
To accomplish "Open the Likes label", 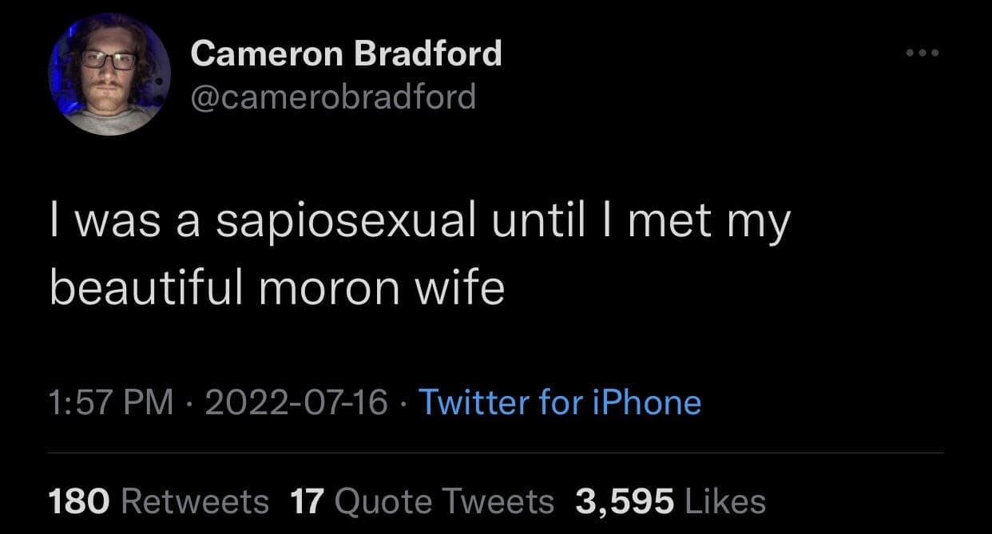I will click(725, 501).
